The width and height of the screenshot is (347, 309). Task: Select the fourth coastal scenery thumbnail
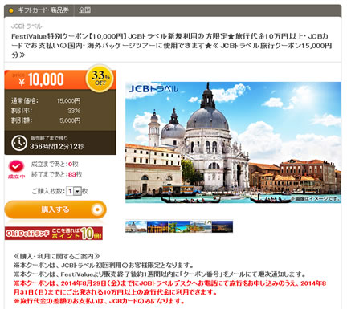[201, 226]
